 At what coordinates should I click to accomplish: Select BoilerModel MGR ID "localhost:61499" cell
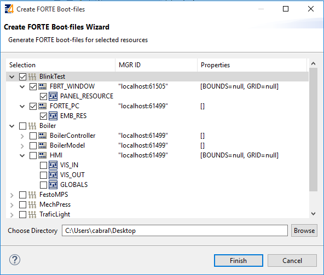(143, 145)
